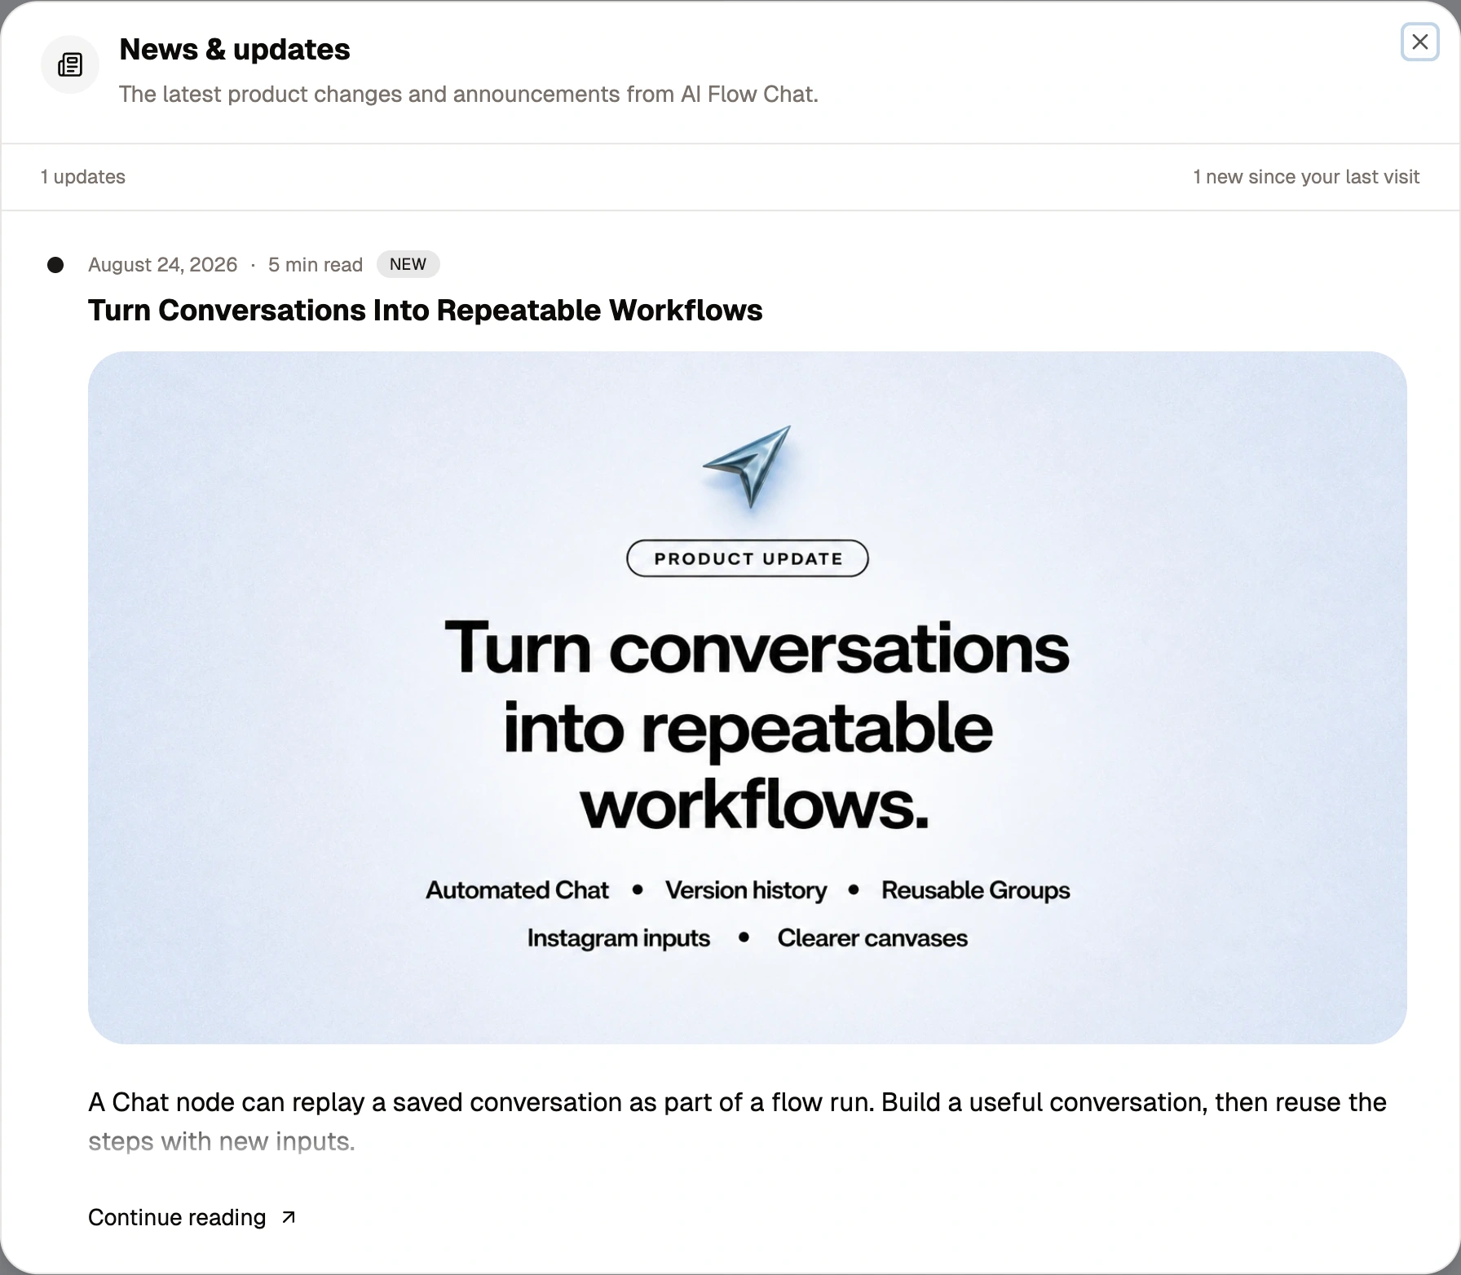Click the unread dot next to August 24, 2026

pyautogui.click(x=55, y=265)
